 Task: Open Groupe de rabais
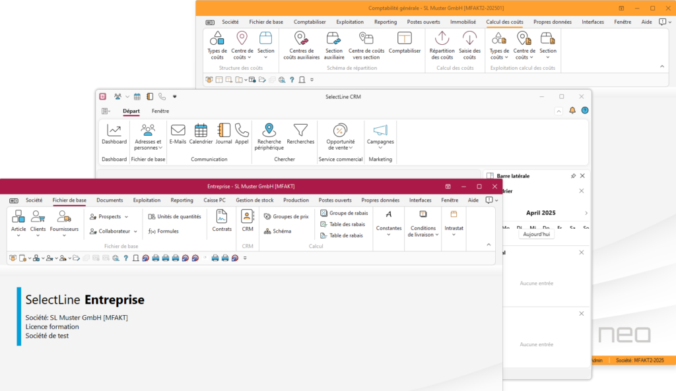pos(344,213)
